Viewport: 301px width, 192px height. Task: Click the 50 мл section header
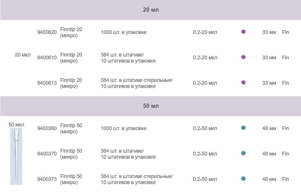tap(151, 106)
